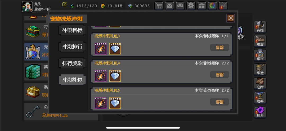
Task: Click the gamepad controller icon
Action: 180,6
